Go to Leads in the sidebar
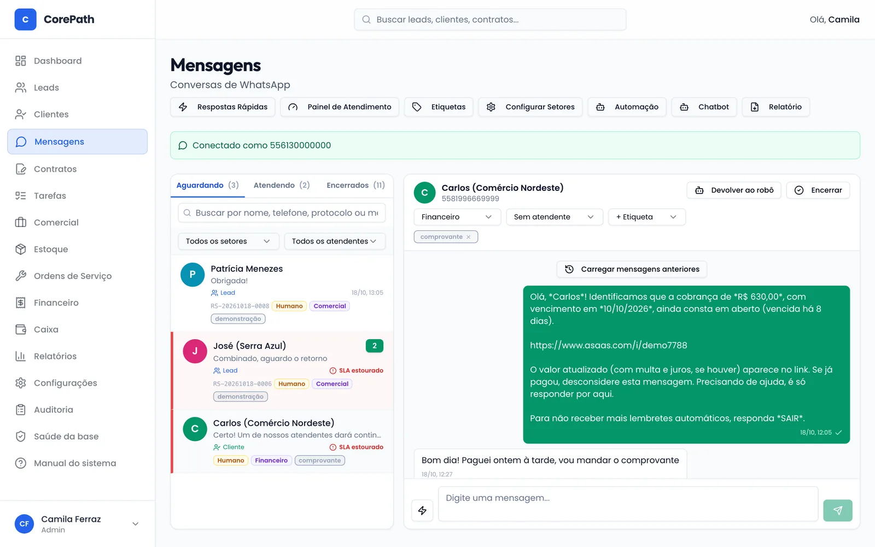This screenshot has width=875, height=547. tap(77, 88)
